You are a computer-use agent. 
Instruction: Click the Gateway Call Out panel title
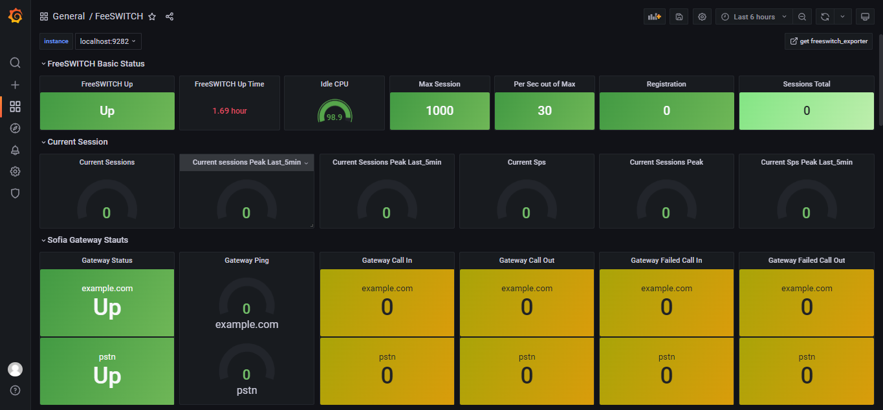pos(527,260)
